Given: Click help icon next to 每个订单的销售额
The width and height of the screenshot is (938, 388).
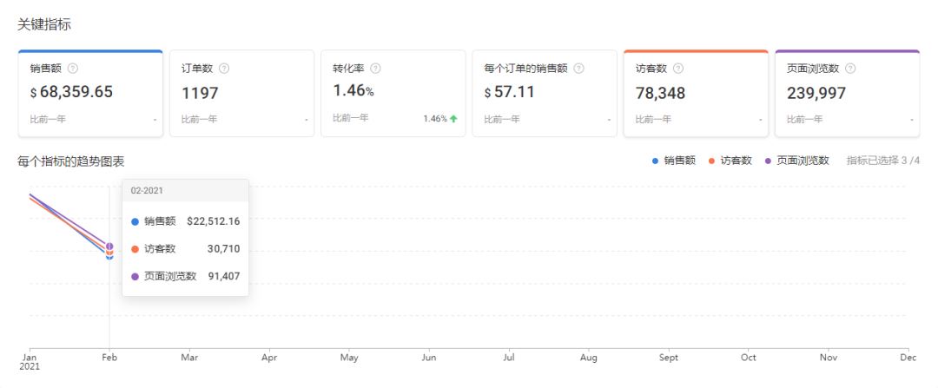Looking at the screenshot, I should click(578, 69).
